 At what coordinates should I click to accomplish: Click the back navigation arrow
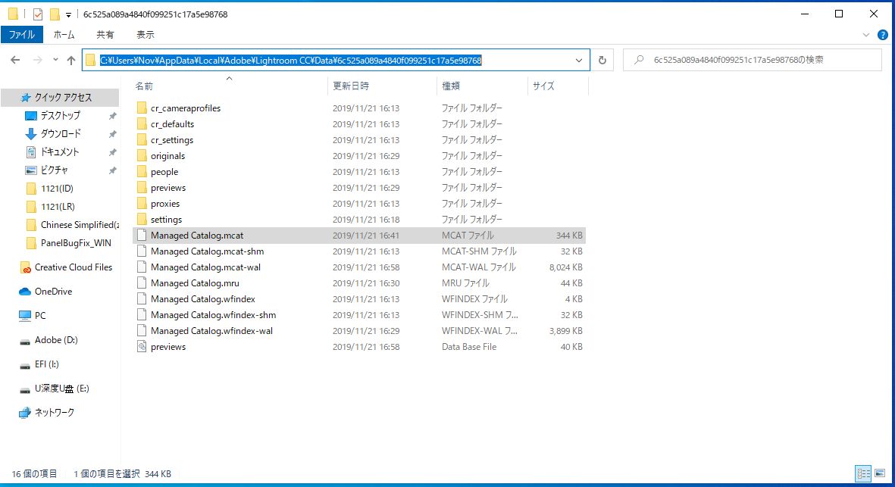[x=14, y=60]
